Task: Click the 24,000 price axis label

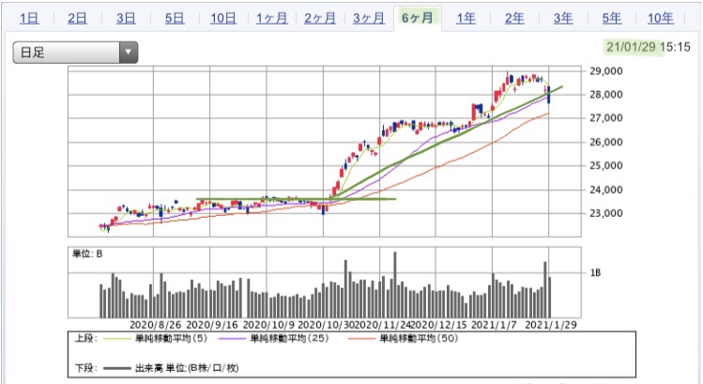Action: 606,190
